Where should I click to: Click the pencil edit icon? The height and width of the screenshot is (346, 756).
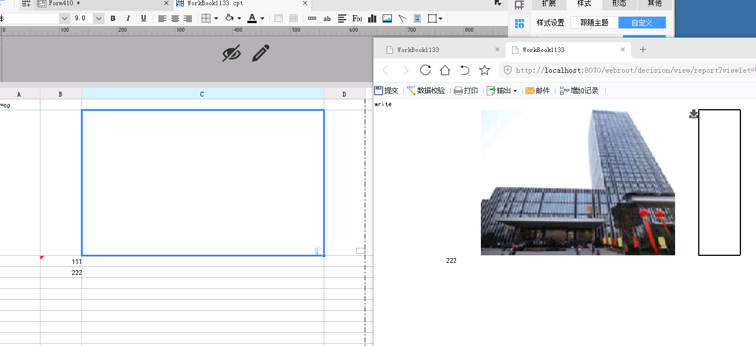[261, 54]
